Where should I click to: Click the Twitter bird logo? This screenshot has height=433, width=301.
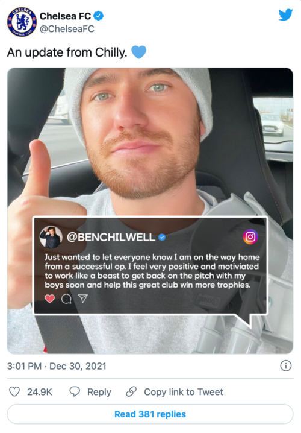point(285,15)
